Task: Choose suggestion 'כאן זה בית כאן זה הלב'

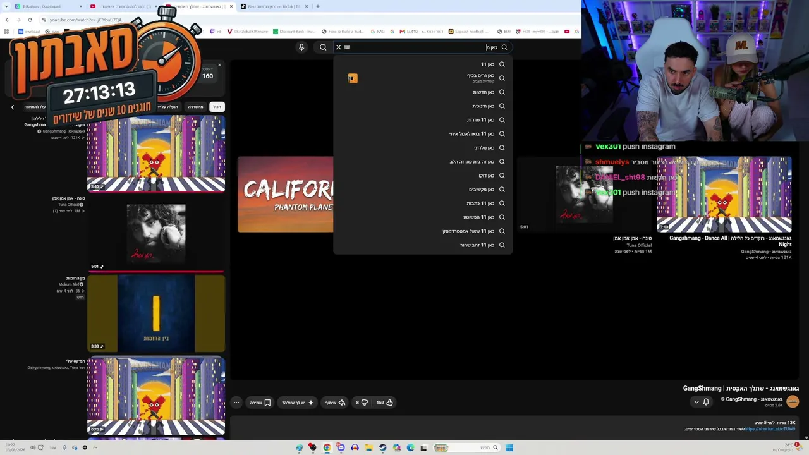Action: 423,162
